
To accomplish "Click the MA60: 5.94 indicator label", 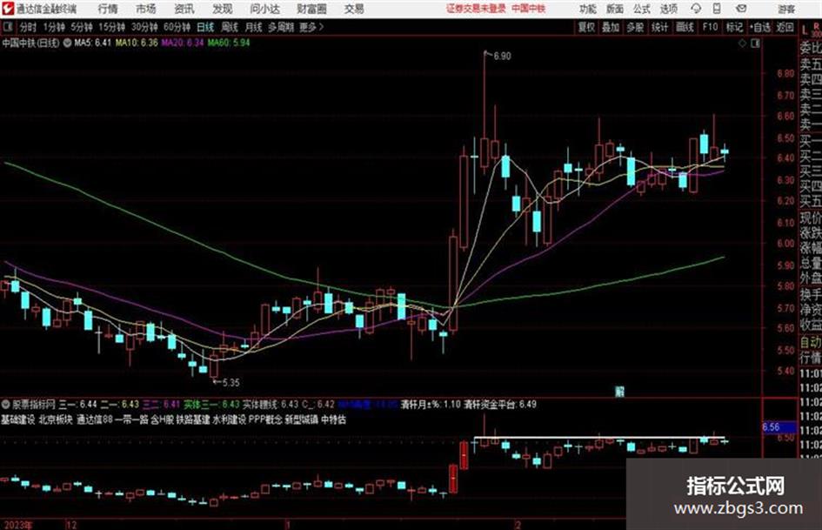I will coord(229,43).
